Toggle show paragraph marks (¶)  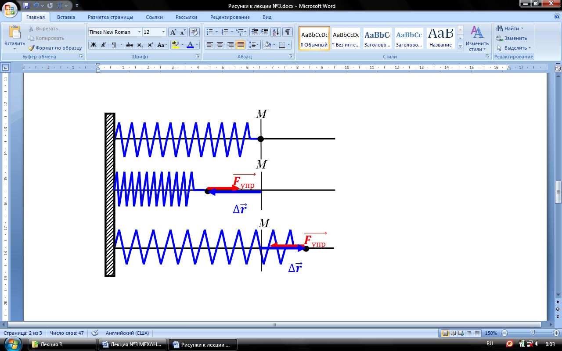pos(287,32)
